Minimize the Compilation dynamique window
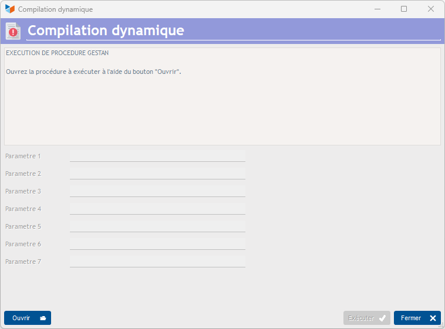 (x=377, y=9)
